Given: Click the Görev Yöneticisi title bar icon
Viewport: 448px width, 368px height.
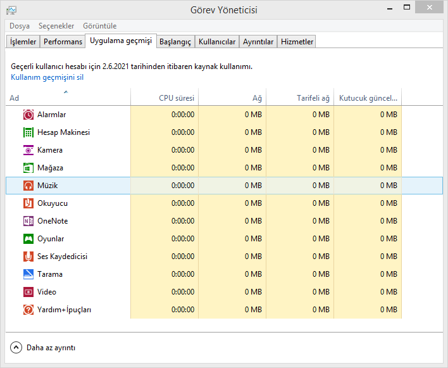Looking at the screenshot, I should [11, 10].
